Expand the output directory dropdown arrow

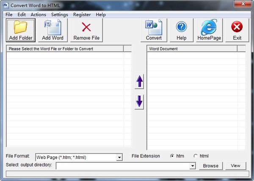(x=193, y=166)
